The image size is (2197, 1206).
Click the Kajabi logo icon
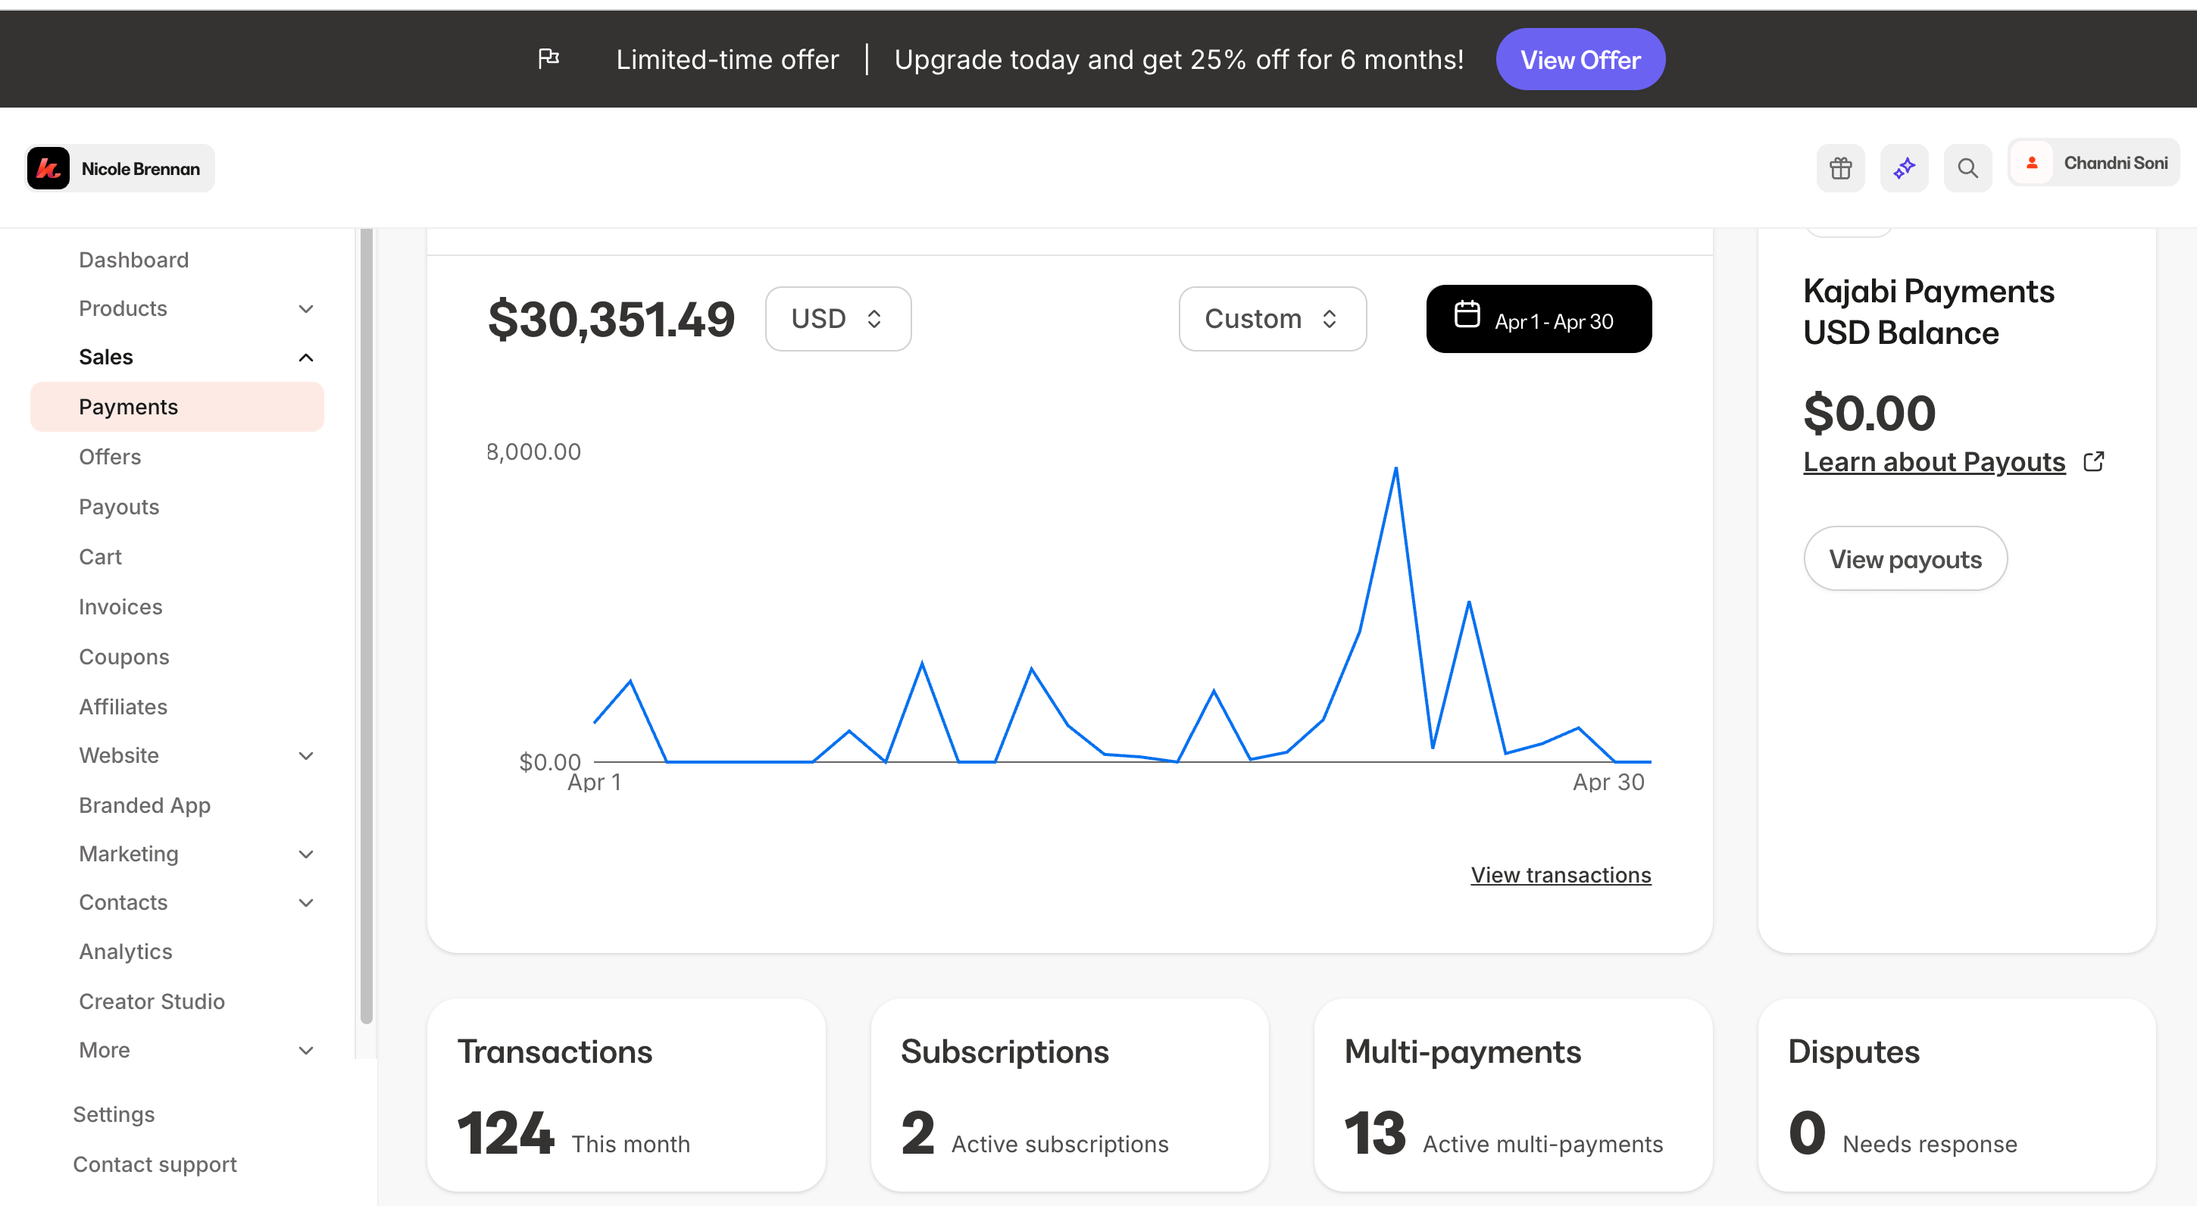[x=48, y=168]
